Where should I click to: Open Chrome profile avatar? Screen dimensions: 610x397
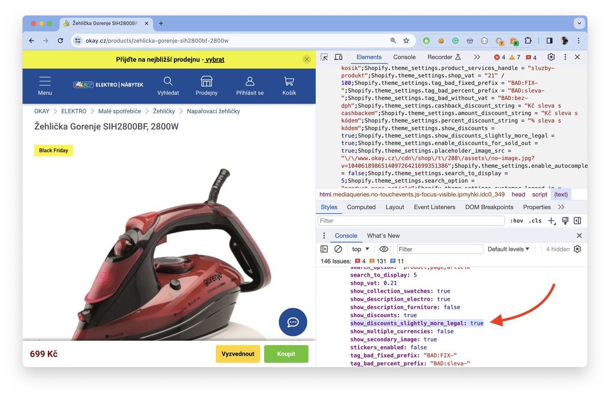tap(564, 41)
